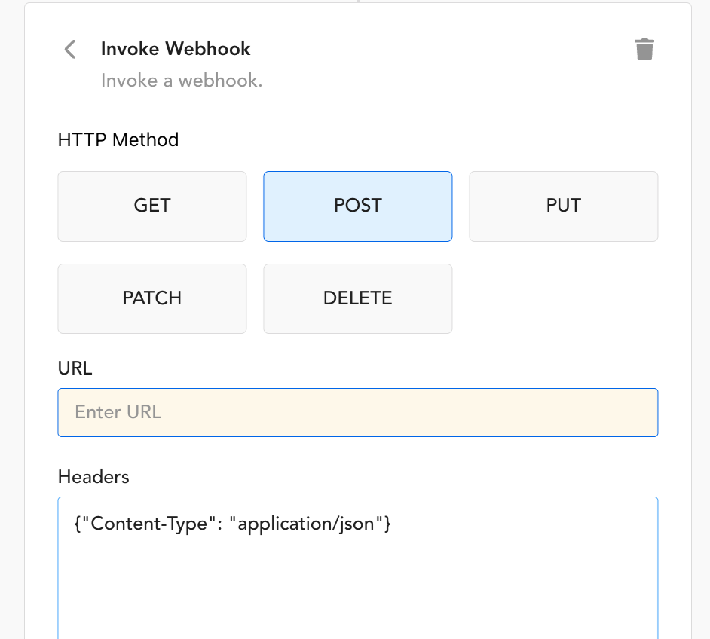The height and width of the screenshot is (639, 710).
Task: Click the "Invoke Webhook" title
Action: coord(176,49)
